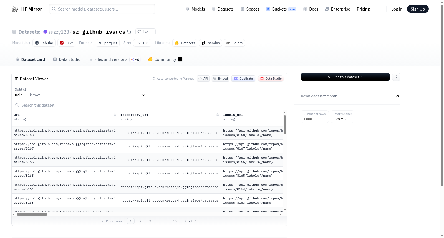Select the Dataset card tab
Image resolution: width=444 pixels, height=238 pixels.
30,59
